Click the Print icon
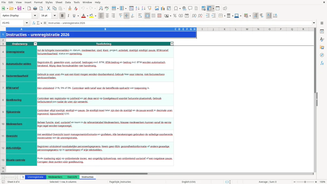The width and height of the screenshot is (327, 184). [x=35, y=8]
